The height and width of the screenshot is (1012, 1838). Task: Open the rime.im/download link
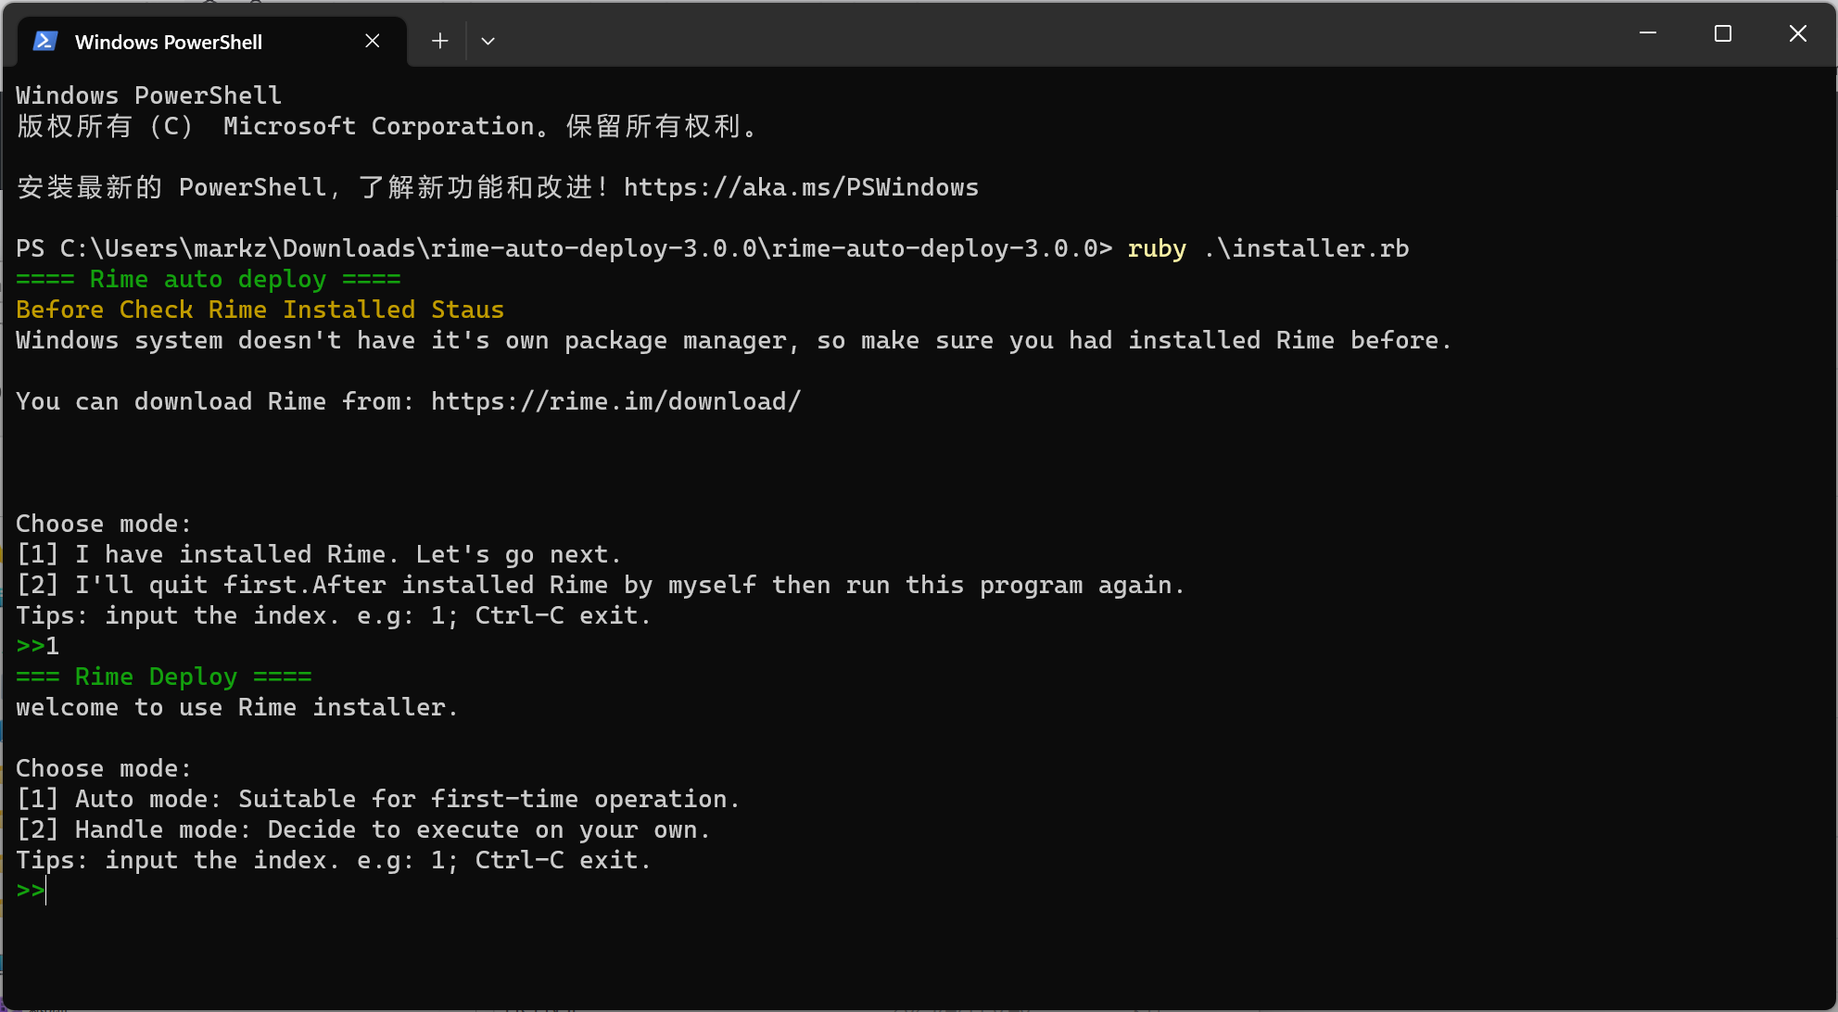615,401
